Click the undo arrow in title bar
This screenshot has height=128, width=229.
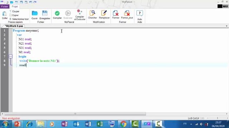[x=30, y=2]
